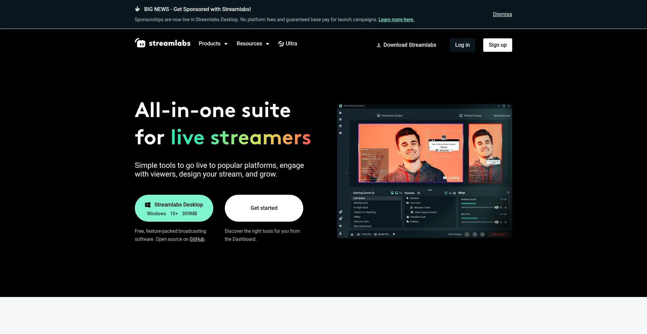This screenshot has height=334, width=647.
Task: Open the Resources dropdown menu
Action: click(253, 44)
